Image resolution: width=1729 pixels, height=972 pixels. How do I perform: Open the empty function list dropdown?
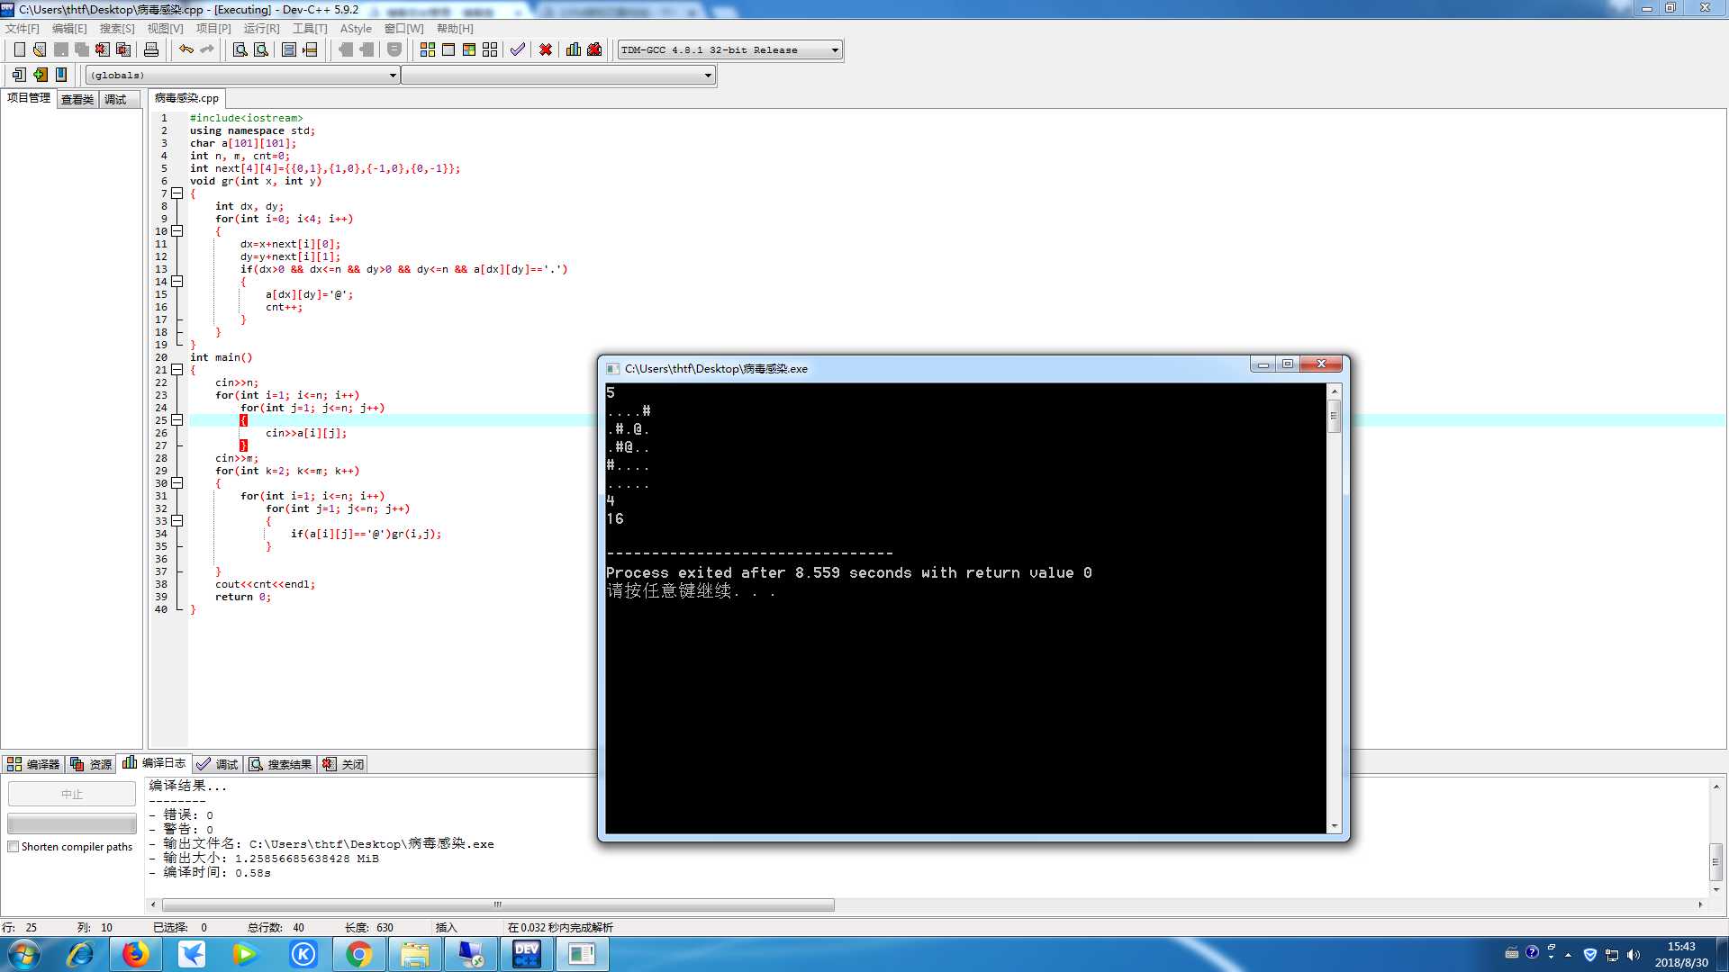[558, 75]
